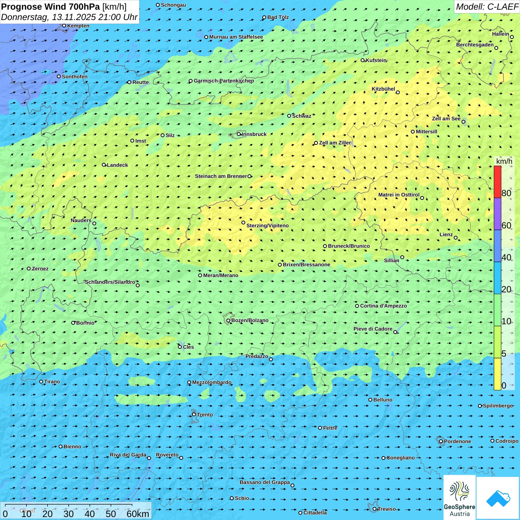Click the Lienz location marker
The image size is (520, 520).
tap(456, 238)
